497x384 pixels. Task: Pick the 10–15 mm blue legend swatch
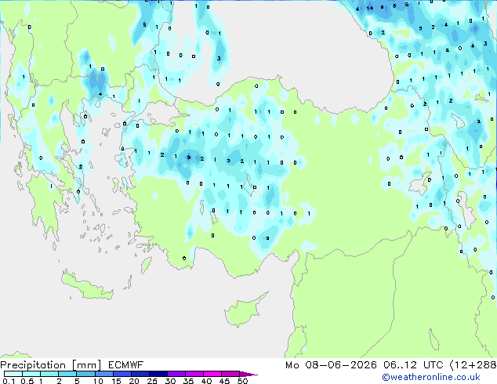click(103, 374)
